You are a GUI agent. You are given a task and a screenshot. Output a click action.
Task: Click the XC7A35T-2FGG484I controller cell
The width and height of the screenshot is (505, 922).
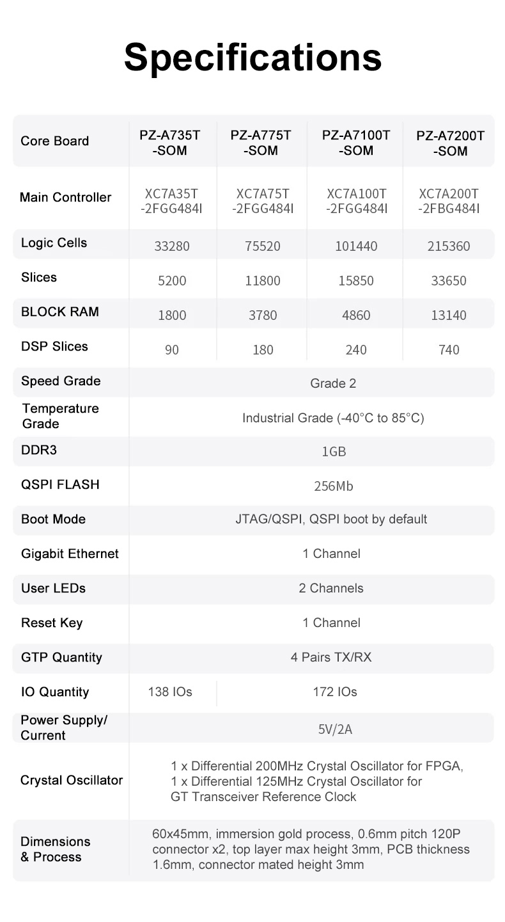click(172, 201)
